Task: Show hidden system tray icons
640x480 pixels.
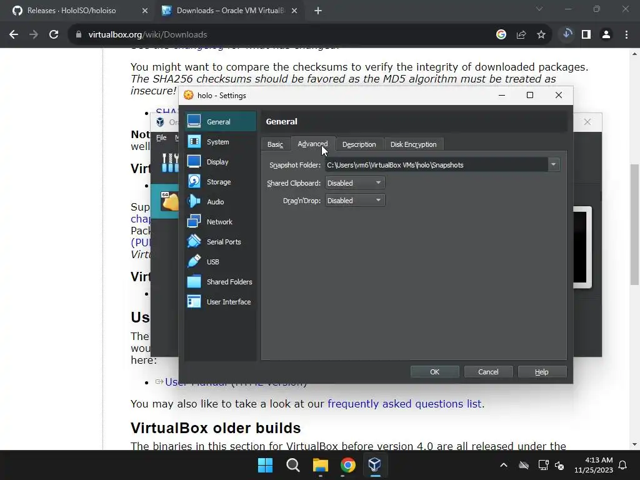Action: tap(504, 465)
